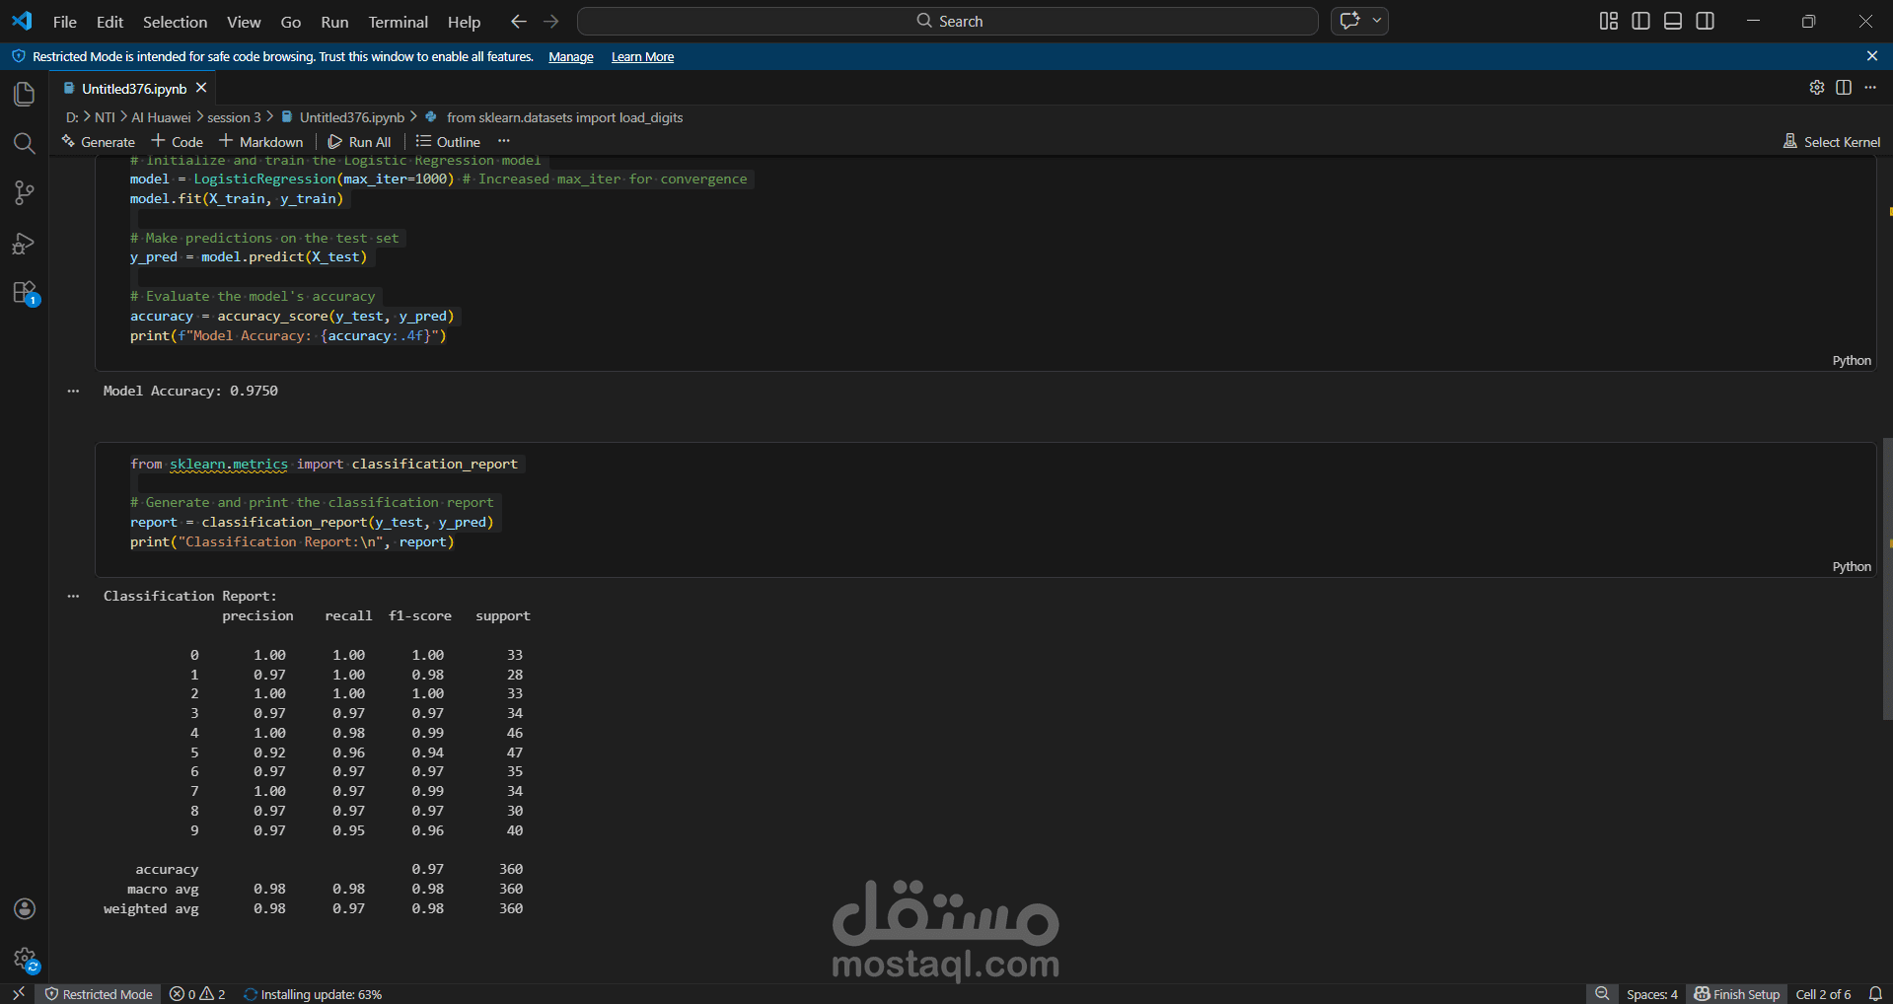Select the Untitled376.ipynb editor tab
Image resolution: width=1893 pixels, height=1004 pixels.
[x=134, y=89]
